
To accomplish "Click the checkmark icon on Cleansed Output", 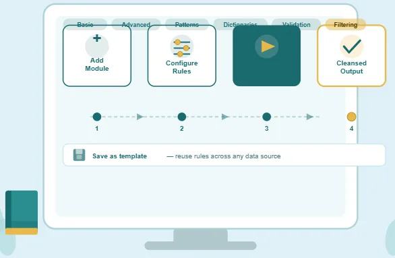I will pos(352,46).
